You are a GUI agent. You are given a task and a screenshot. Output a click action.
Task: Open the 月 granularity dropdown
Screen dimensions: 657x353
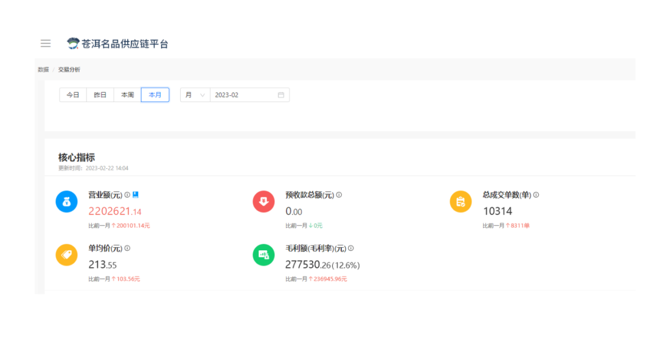194,95
